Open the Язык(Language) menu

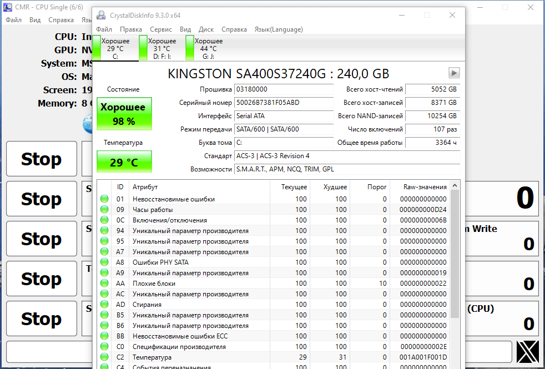279,29
